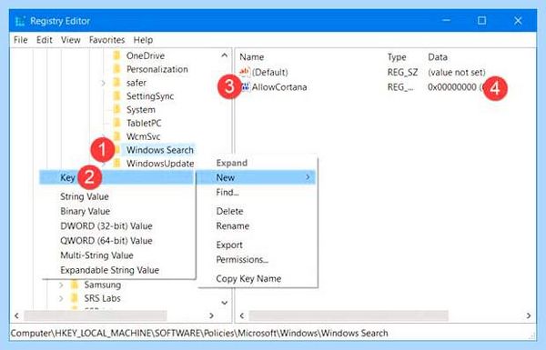This screenshot has height=350, width=546.
Task: Select the SRS Labs key
Action: 102,298
